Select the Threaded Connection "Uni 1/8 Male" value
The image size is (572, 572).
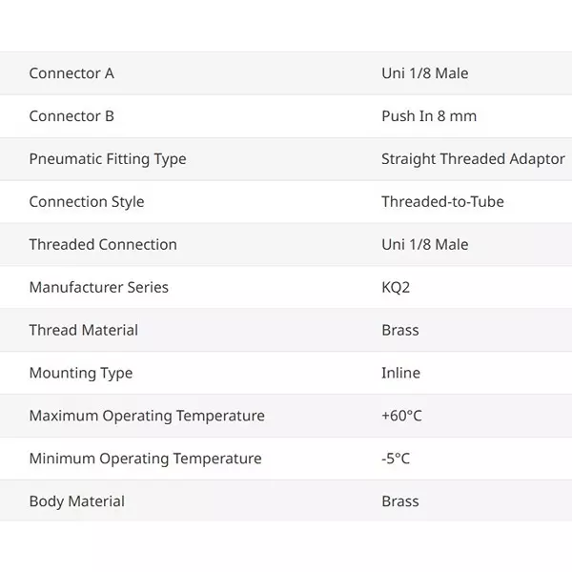(424, 245)
